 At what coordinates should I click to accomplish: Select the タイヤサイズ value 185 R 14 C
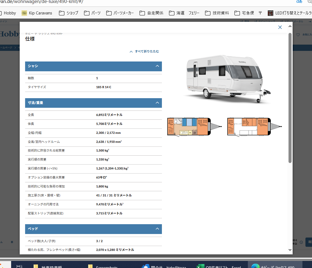coord(104,87)
